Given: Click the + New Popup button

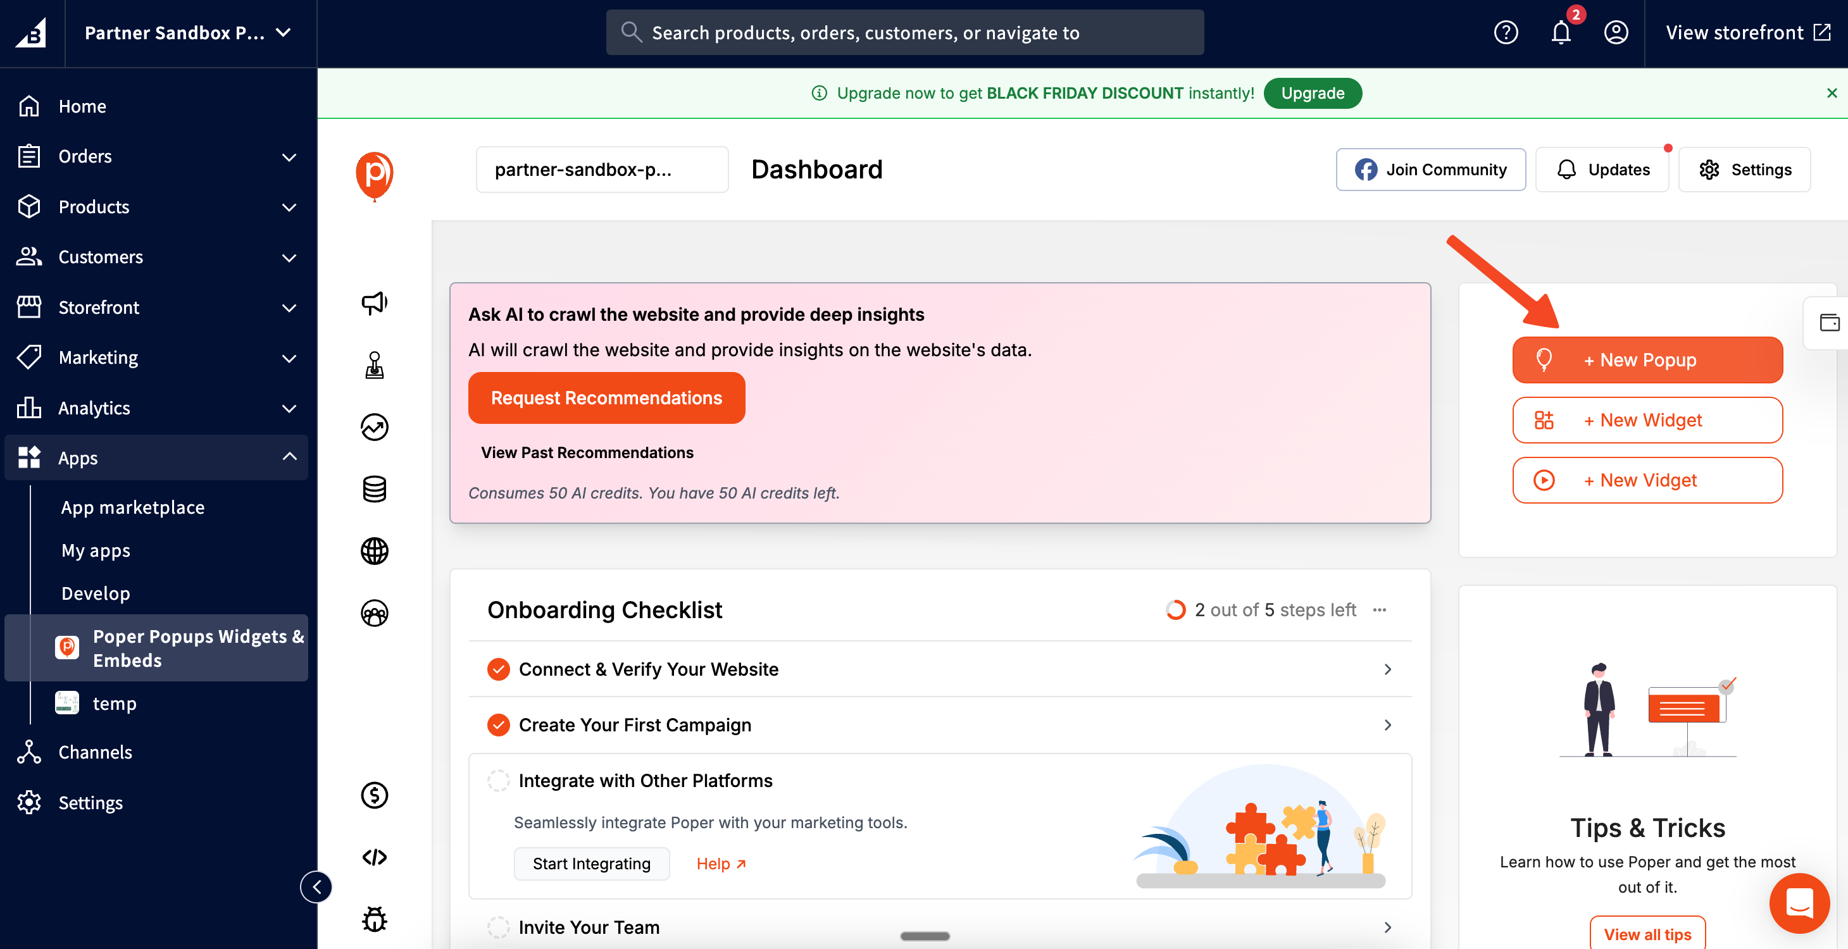Looking at the screenshot, I should (x=1646, y=360).
